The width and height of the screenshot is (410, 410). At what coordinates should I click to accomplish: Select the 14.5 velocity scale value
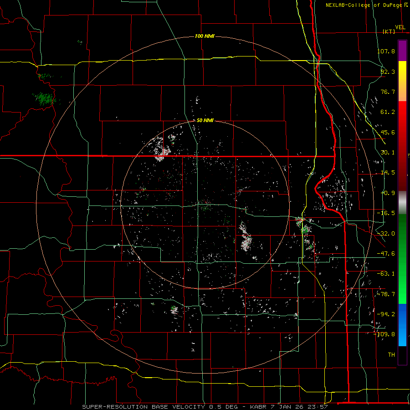tap(388, 173)
